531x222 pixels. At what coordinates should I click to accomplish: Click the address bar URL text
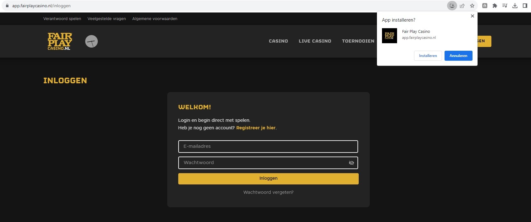pos(41,6)
